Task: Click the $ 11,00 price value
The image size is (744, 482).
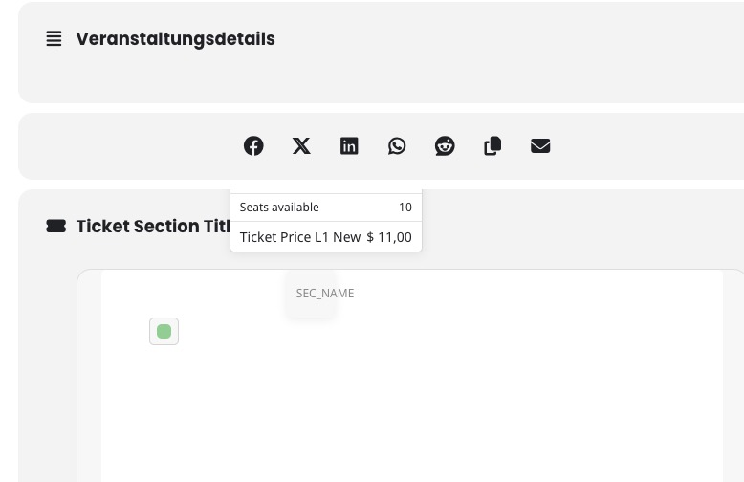Action: (x=389, y=237)
